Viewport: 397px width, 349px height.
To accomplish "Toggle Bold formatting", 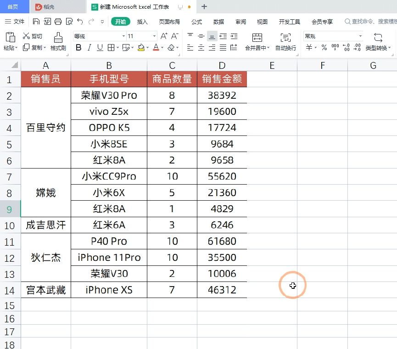I will [78, 47].
